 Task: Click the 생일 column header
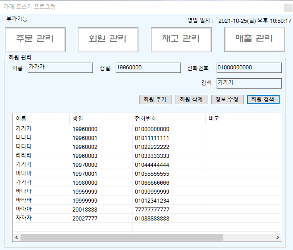tap(101, 119)
